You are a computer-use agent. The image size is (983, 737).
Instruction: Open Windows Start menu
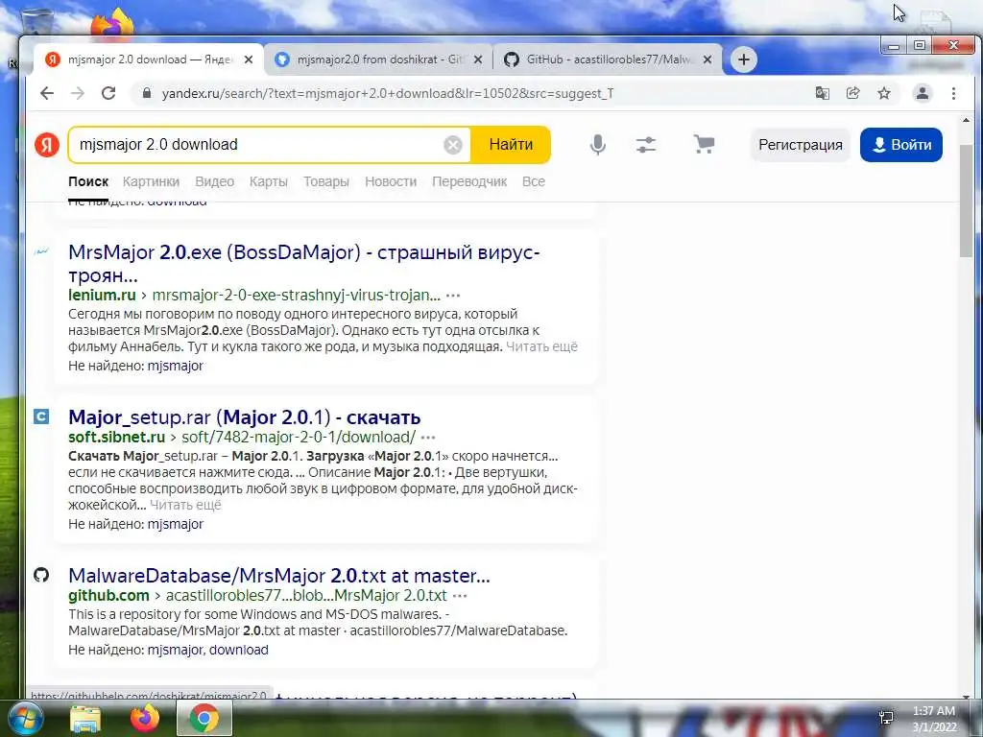pyautogui.click(x=26, y=718)
